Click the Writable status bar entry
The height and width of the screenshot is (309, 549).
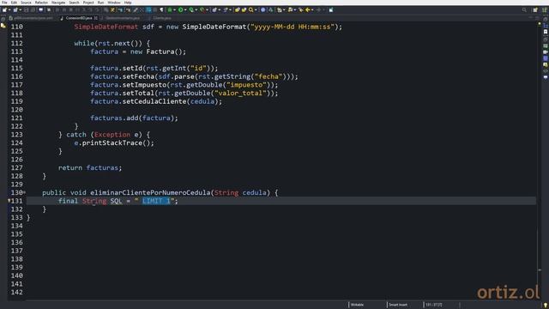[357, 305]
